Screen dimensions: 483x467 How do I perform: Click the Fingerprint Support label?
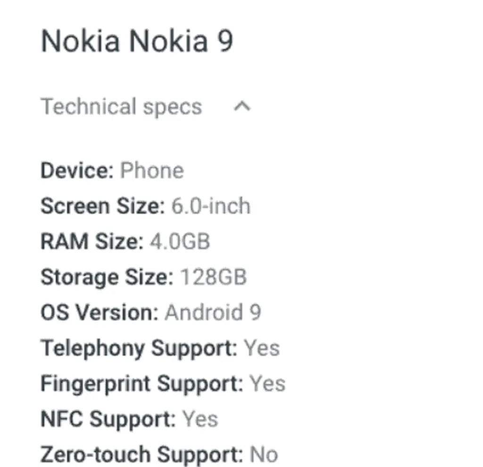click(x=142, y=384)
